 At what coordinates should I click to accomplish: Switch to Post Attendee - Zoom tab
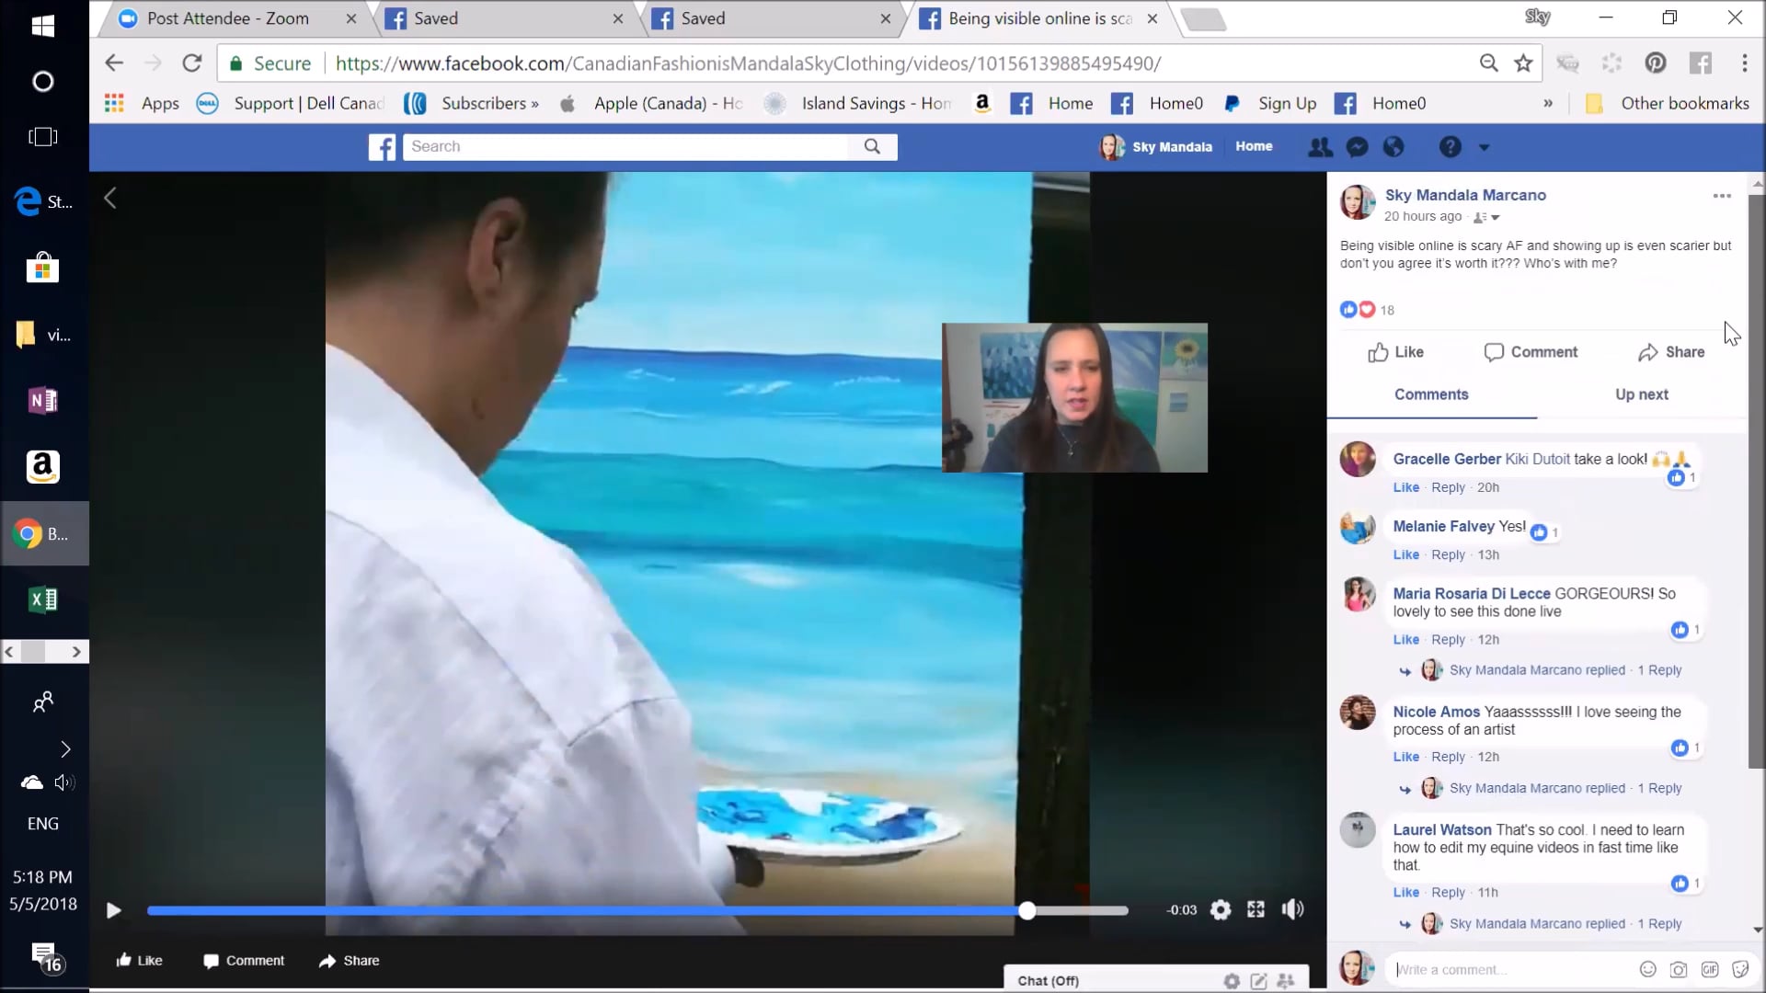click(x=232, y=18)
